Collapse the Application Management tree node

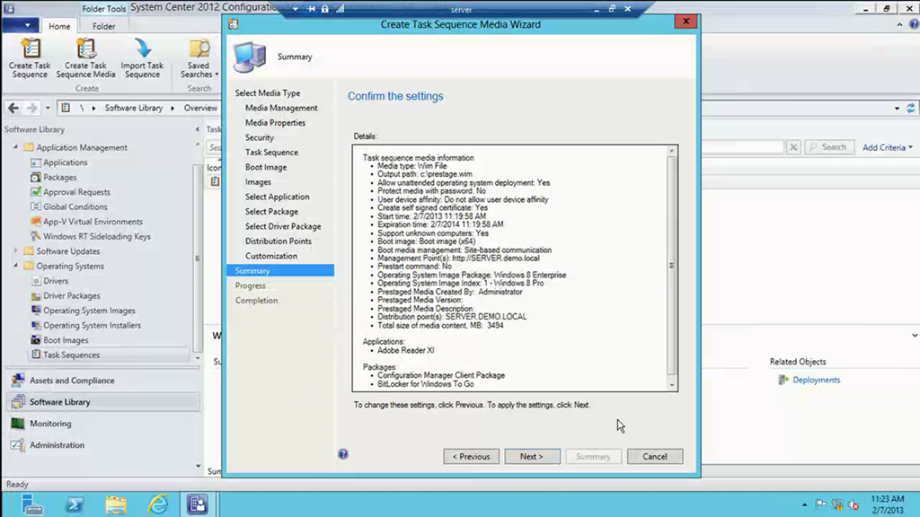pyautogui.click(x=15, y=147)
